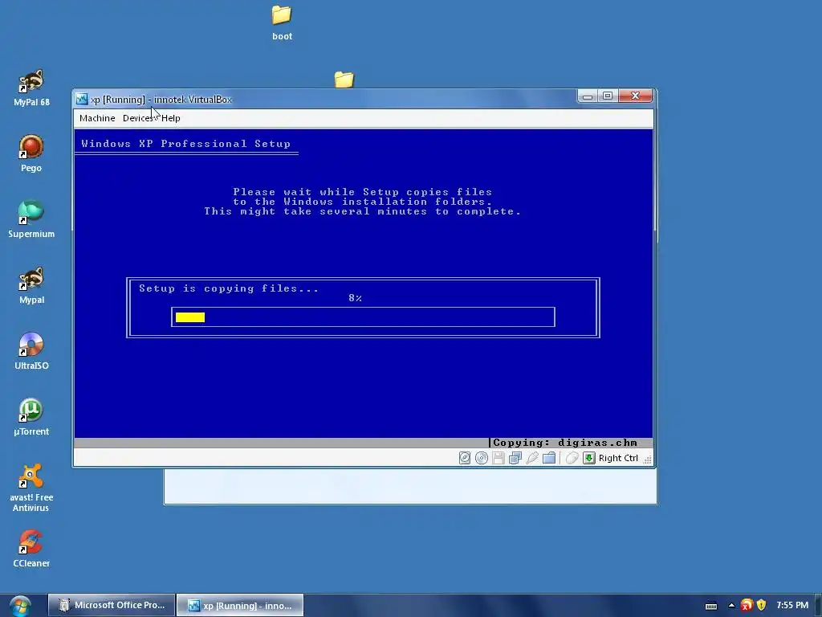Select the boot folder on desktop

[x=282, y=23]
